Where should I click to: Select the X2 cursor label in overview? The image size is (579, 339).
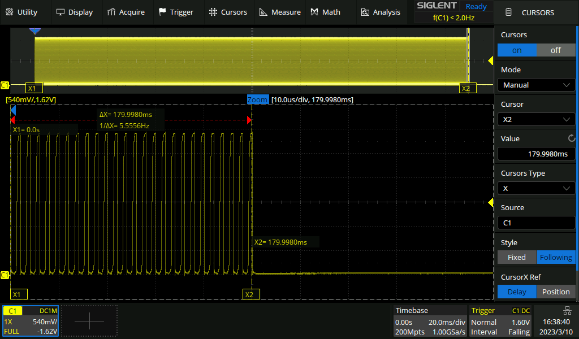[x=468, y=88]
